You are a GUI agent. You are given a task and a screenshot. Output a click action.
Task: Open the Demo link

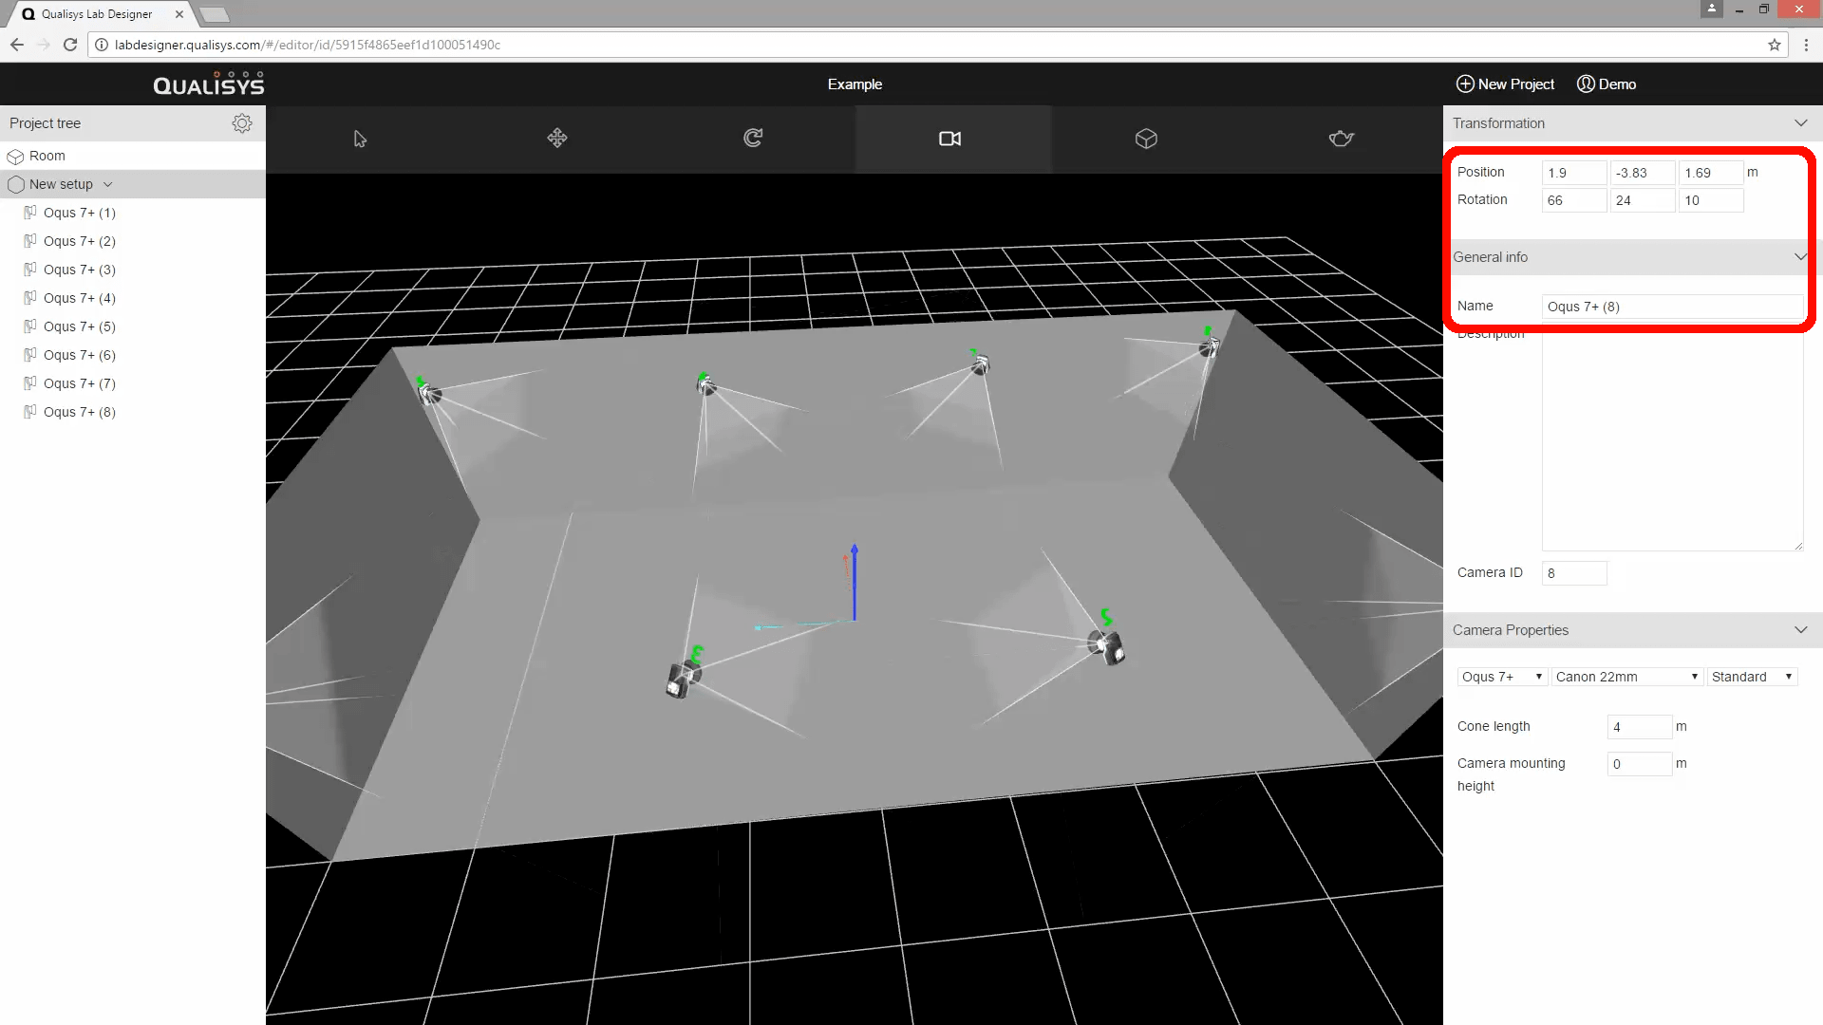point(1607,84)
